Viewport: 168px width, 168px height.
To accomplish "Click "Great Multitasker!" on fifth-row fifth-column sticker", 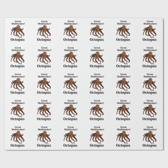I will click(124, 128).
